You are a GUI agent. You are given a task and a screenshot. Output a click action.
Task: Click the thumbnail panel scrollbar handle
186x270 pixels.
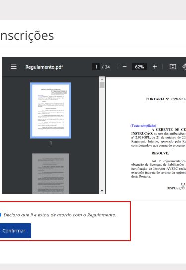102,85
